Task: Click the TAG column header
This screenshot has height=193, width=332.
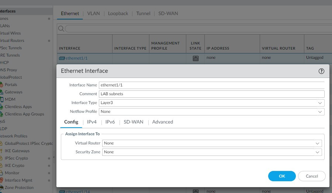Action: click(x=318, y=44)
